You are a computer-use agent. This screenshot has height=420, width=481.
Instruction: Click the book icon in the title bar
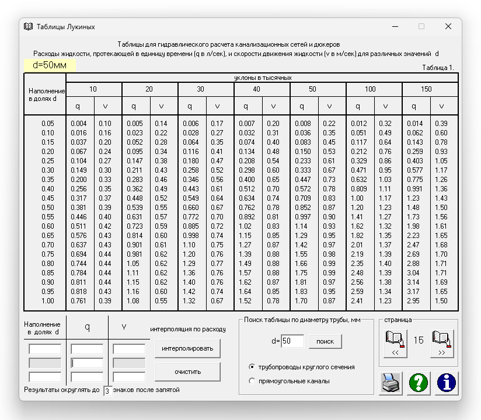28,27
